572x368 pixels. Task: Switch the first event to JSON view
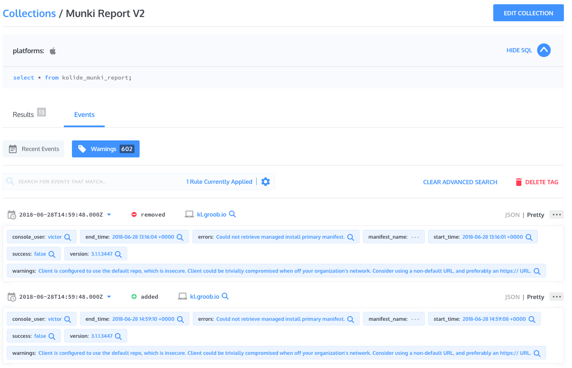click(x=512, y=214)
